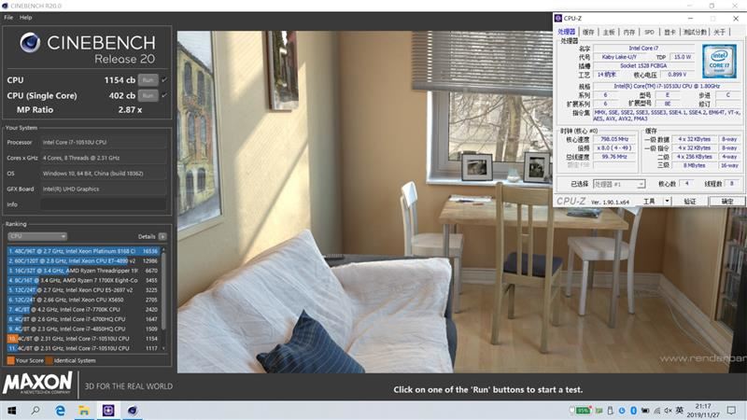
Task: Expand ranking Details plus button
Action: coord(162,236)
